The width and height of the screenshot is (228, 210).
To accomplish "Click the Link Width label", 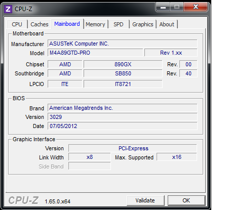I will click(51, 157).
